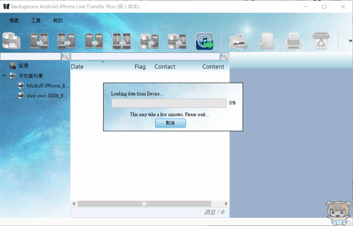Image resolution: width=353 pixels, height=226 pixels.
Task: Click the horizontal scrollbar thumb
Action: (144, 203)
